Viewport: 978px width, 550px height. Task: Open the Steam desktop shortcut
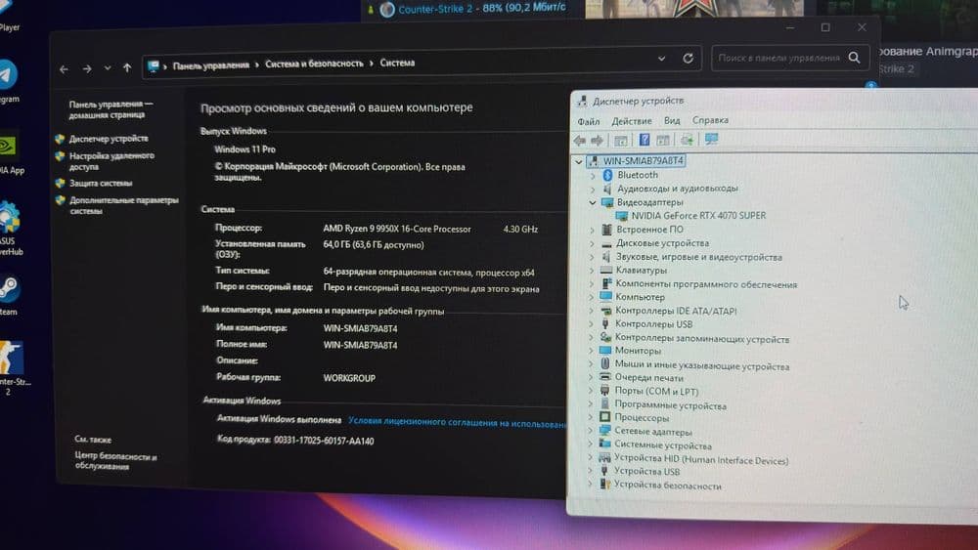[x=9, y=289]
